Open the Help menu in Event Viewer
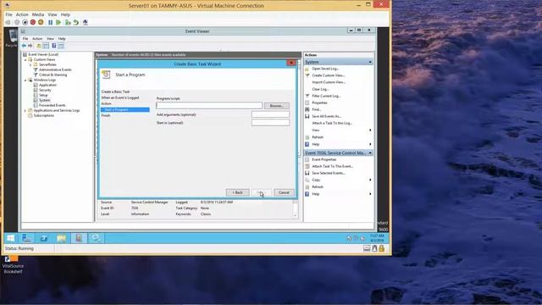The height and width of the screenshot is (305, 542). click(62, 39)
